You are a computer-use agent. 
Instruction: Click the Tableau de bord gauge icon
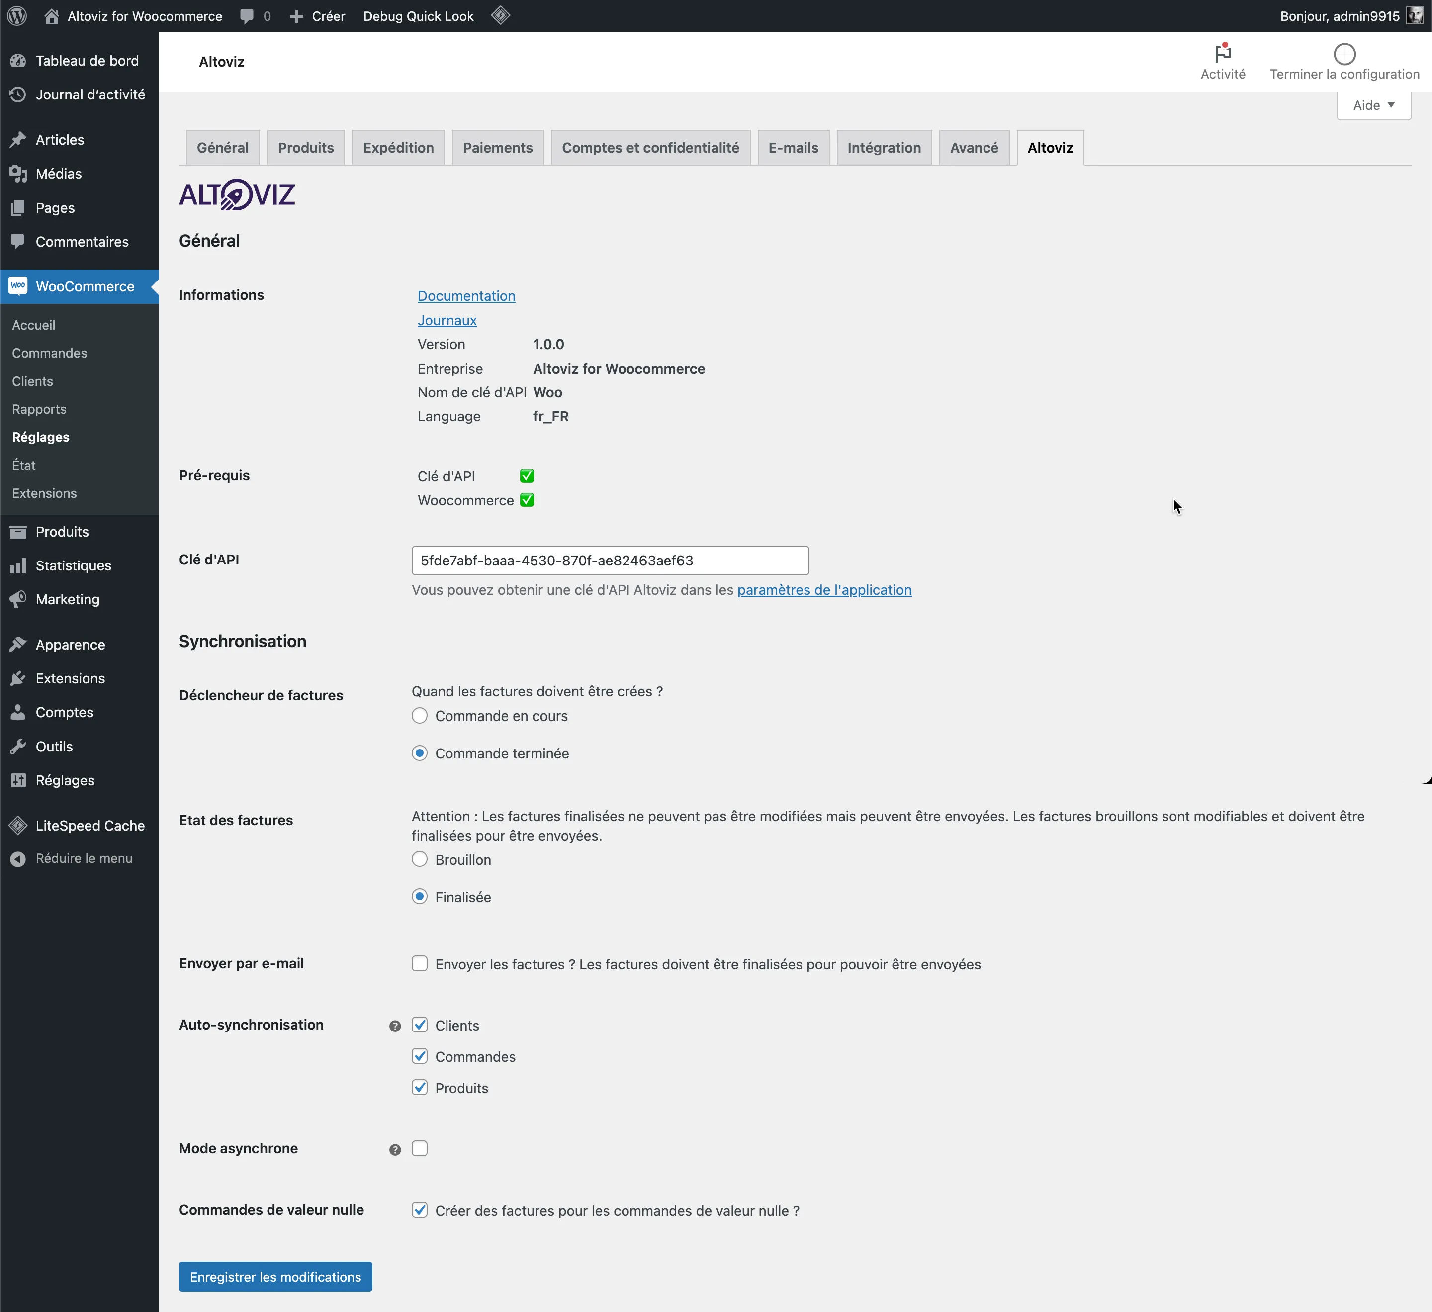click(x=18, y=60)
